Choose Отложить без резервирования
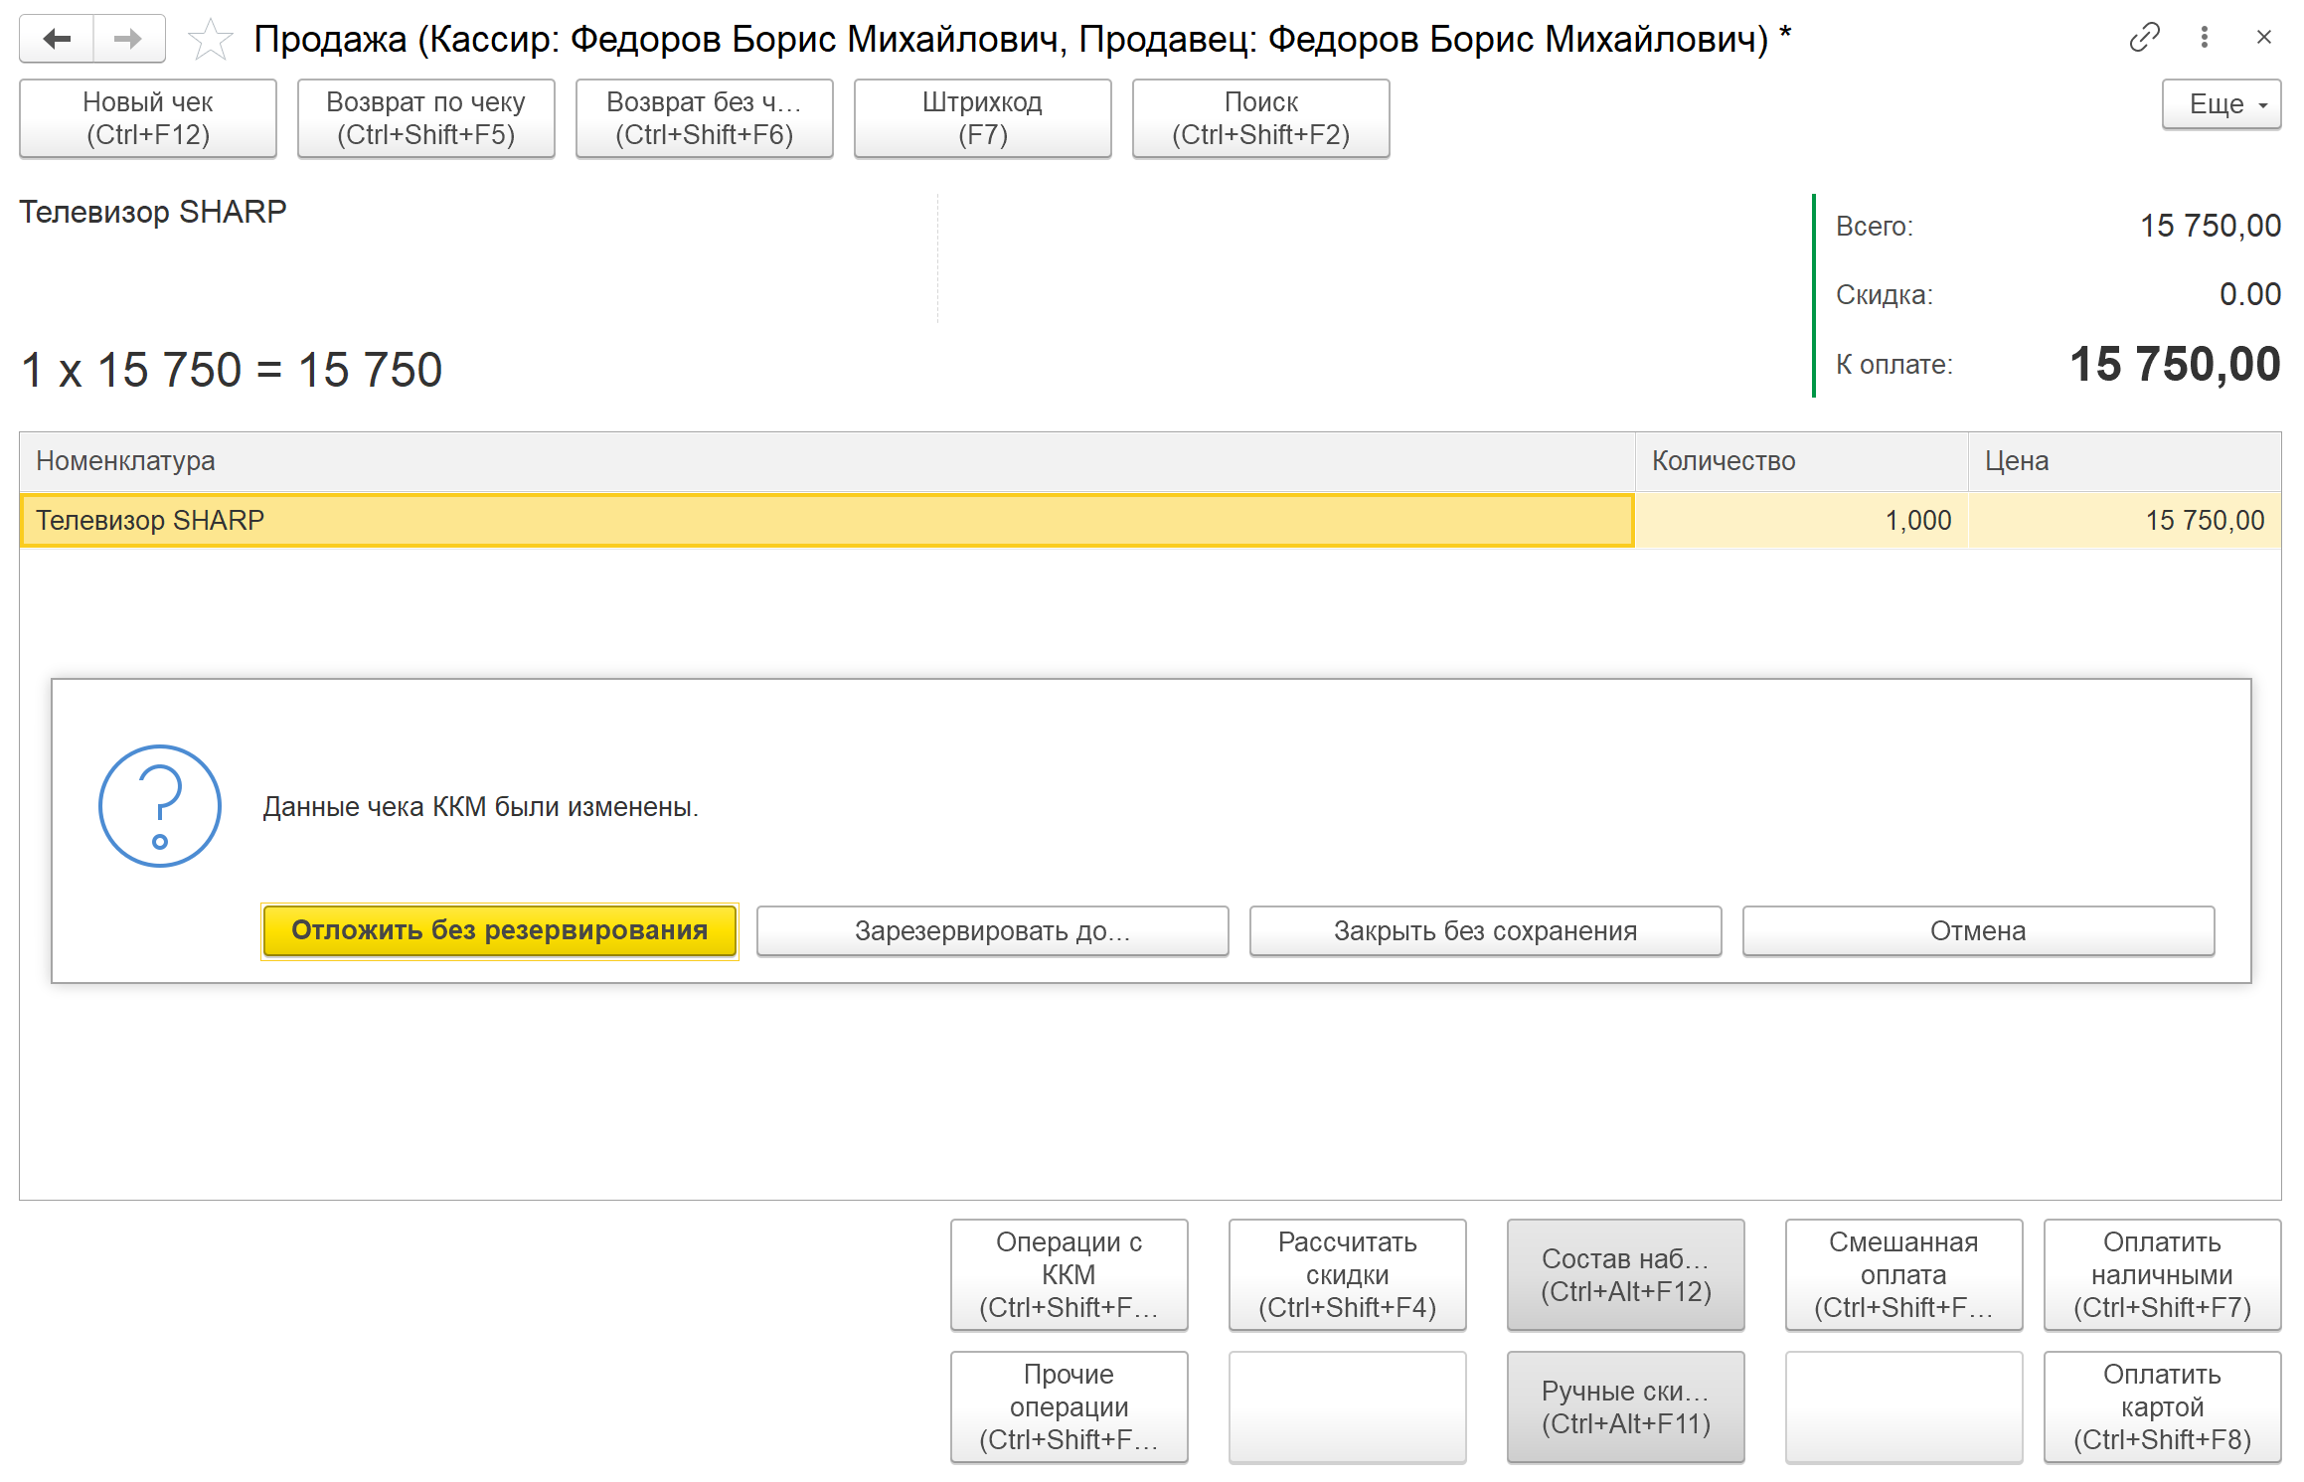The image size is (2304, 1482). [499, 930]
